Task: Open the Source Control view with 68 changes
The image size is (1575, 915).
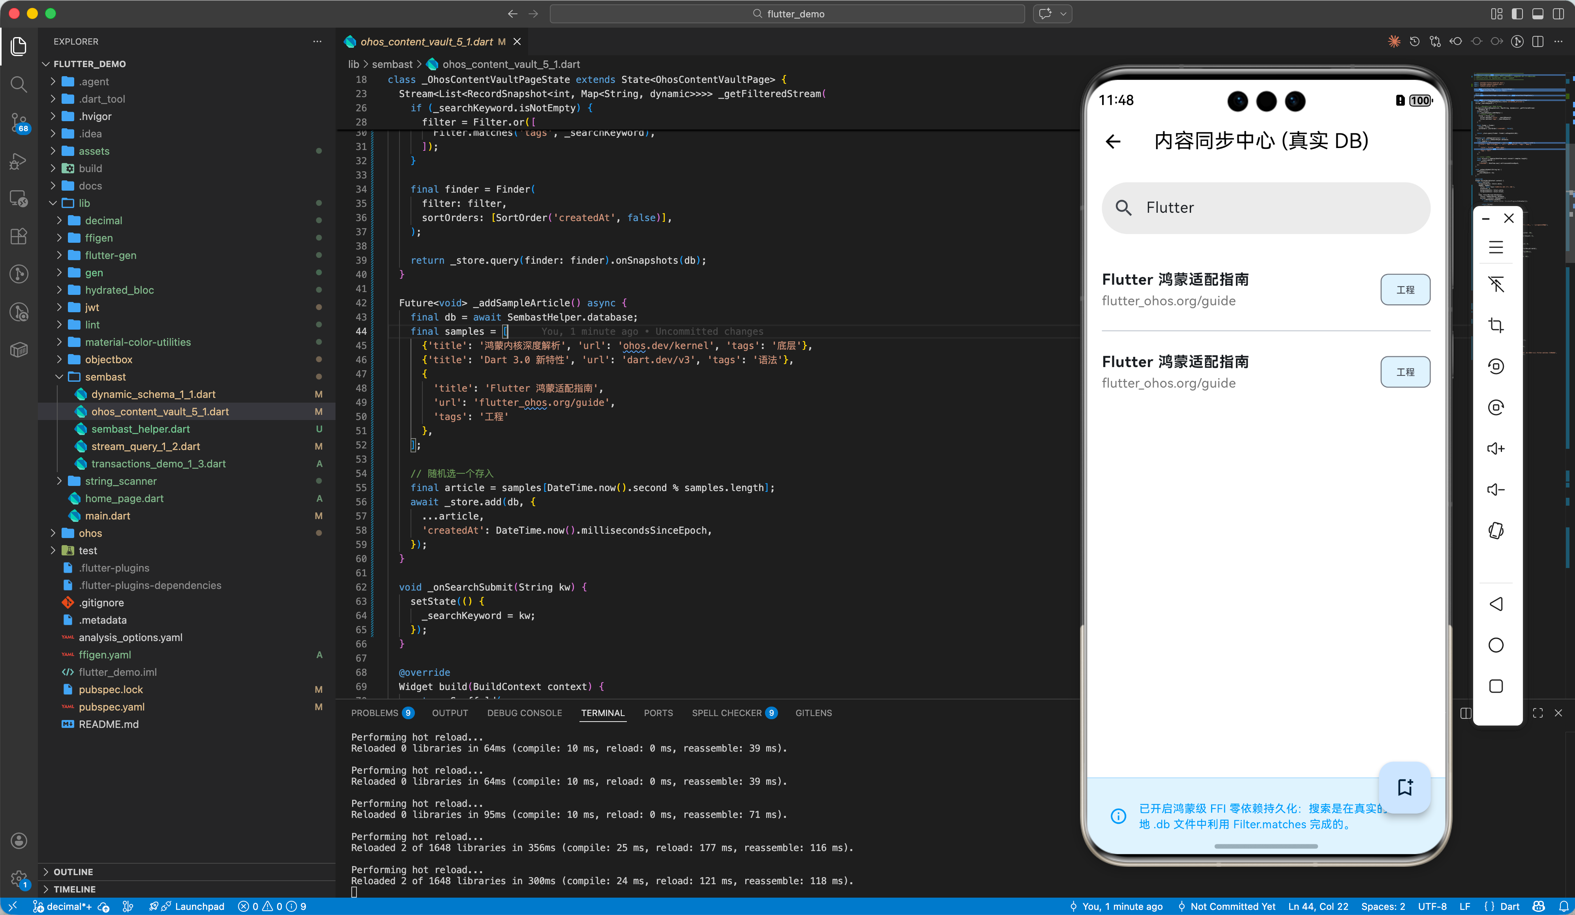Action: point(19,123)
